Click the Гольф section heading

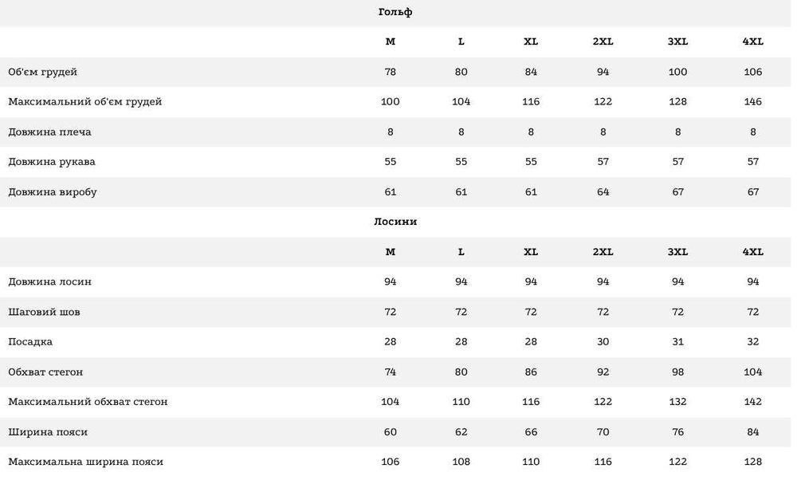[x=395, y=12]
